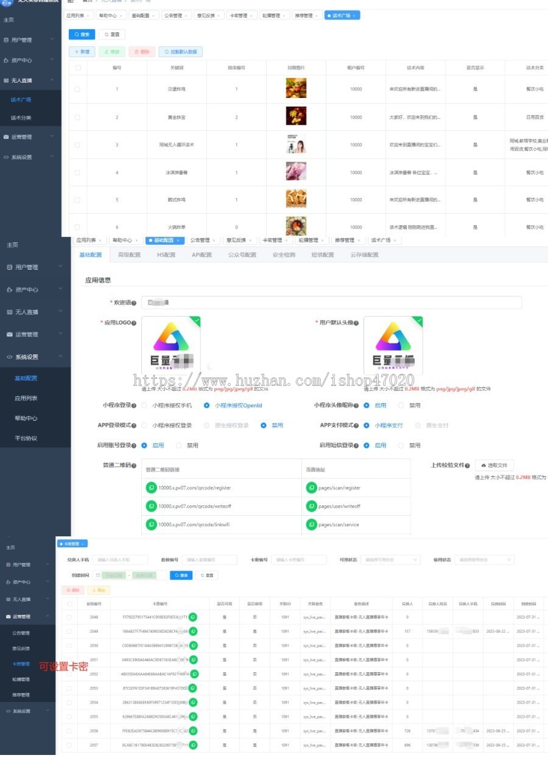Viewport: 548px width, 758px height.
Task: Tick the checkbox for the 汉堡炸鸡 row
Action: tap(77, 89)
